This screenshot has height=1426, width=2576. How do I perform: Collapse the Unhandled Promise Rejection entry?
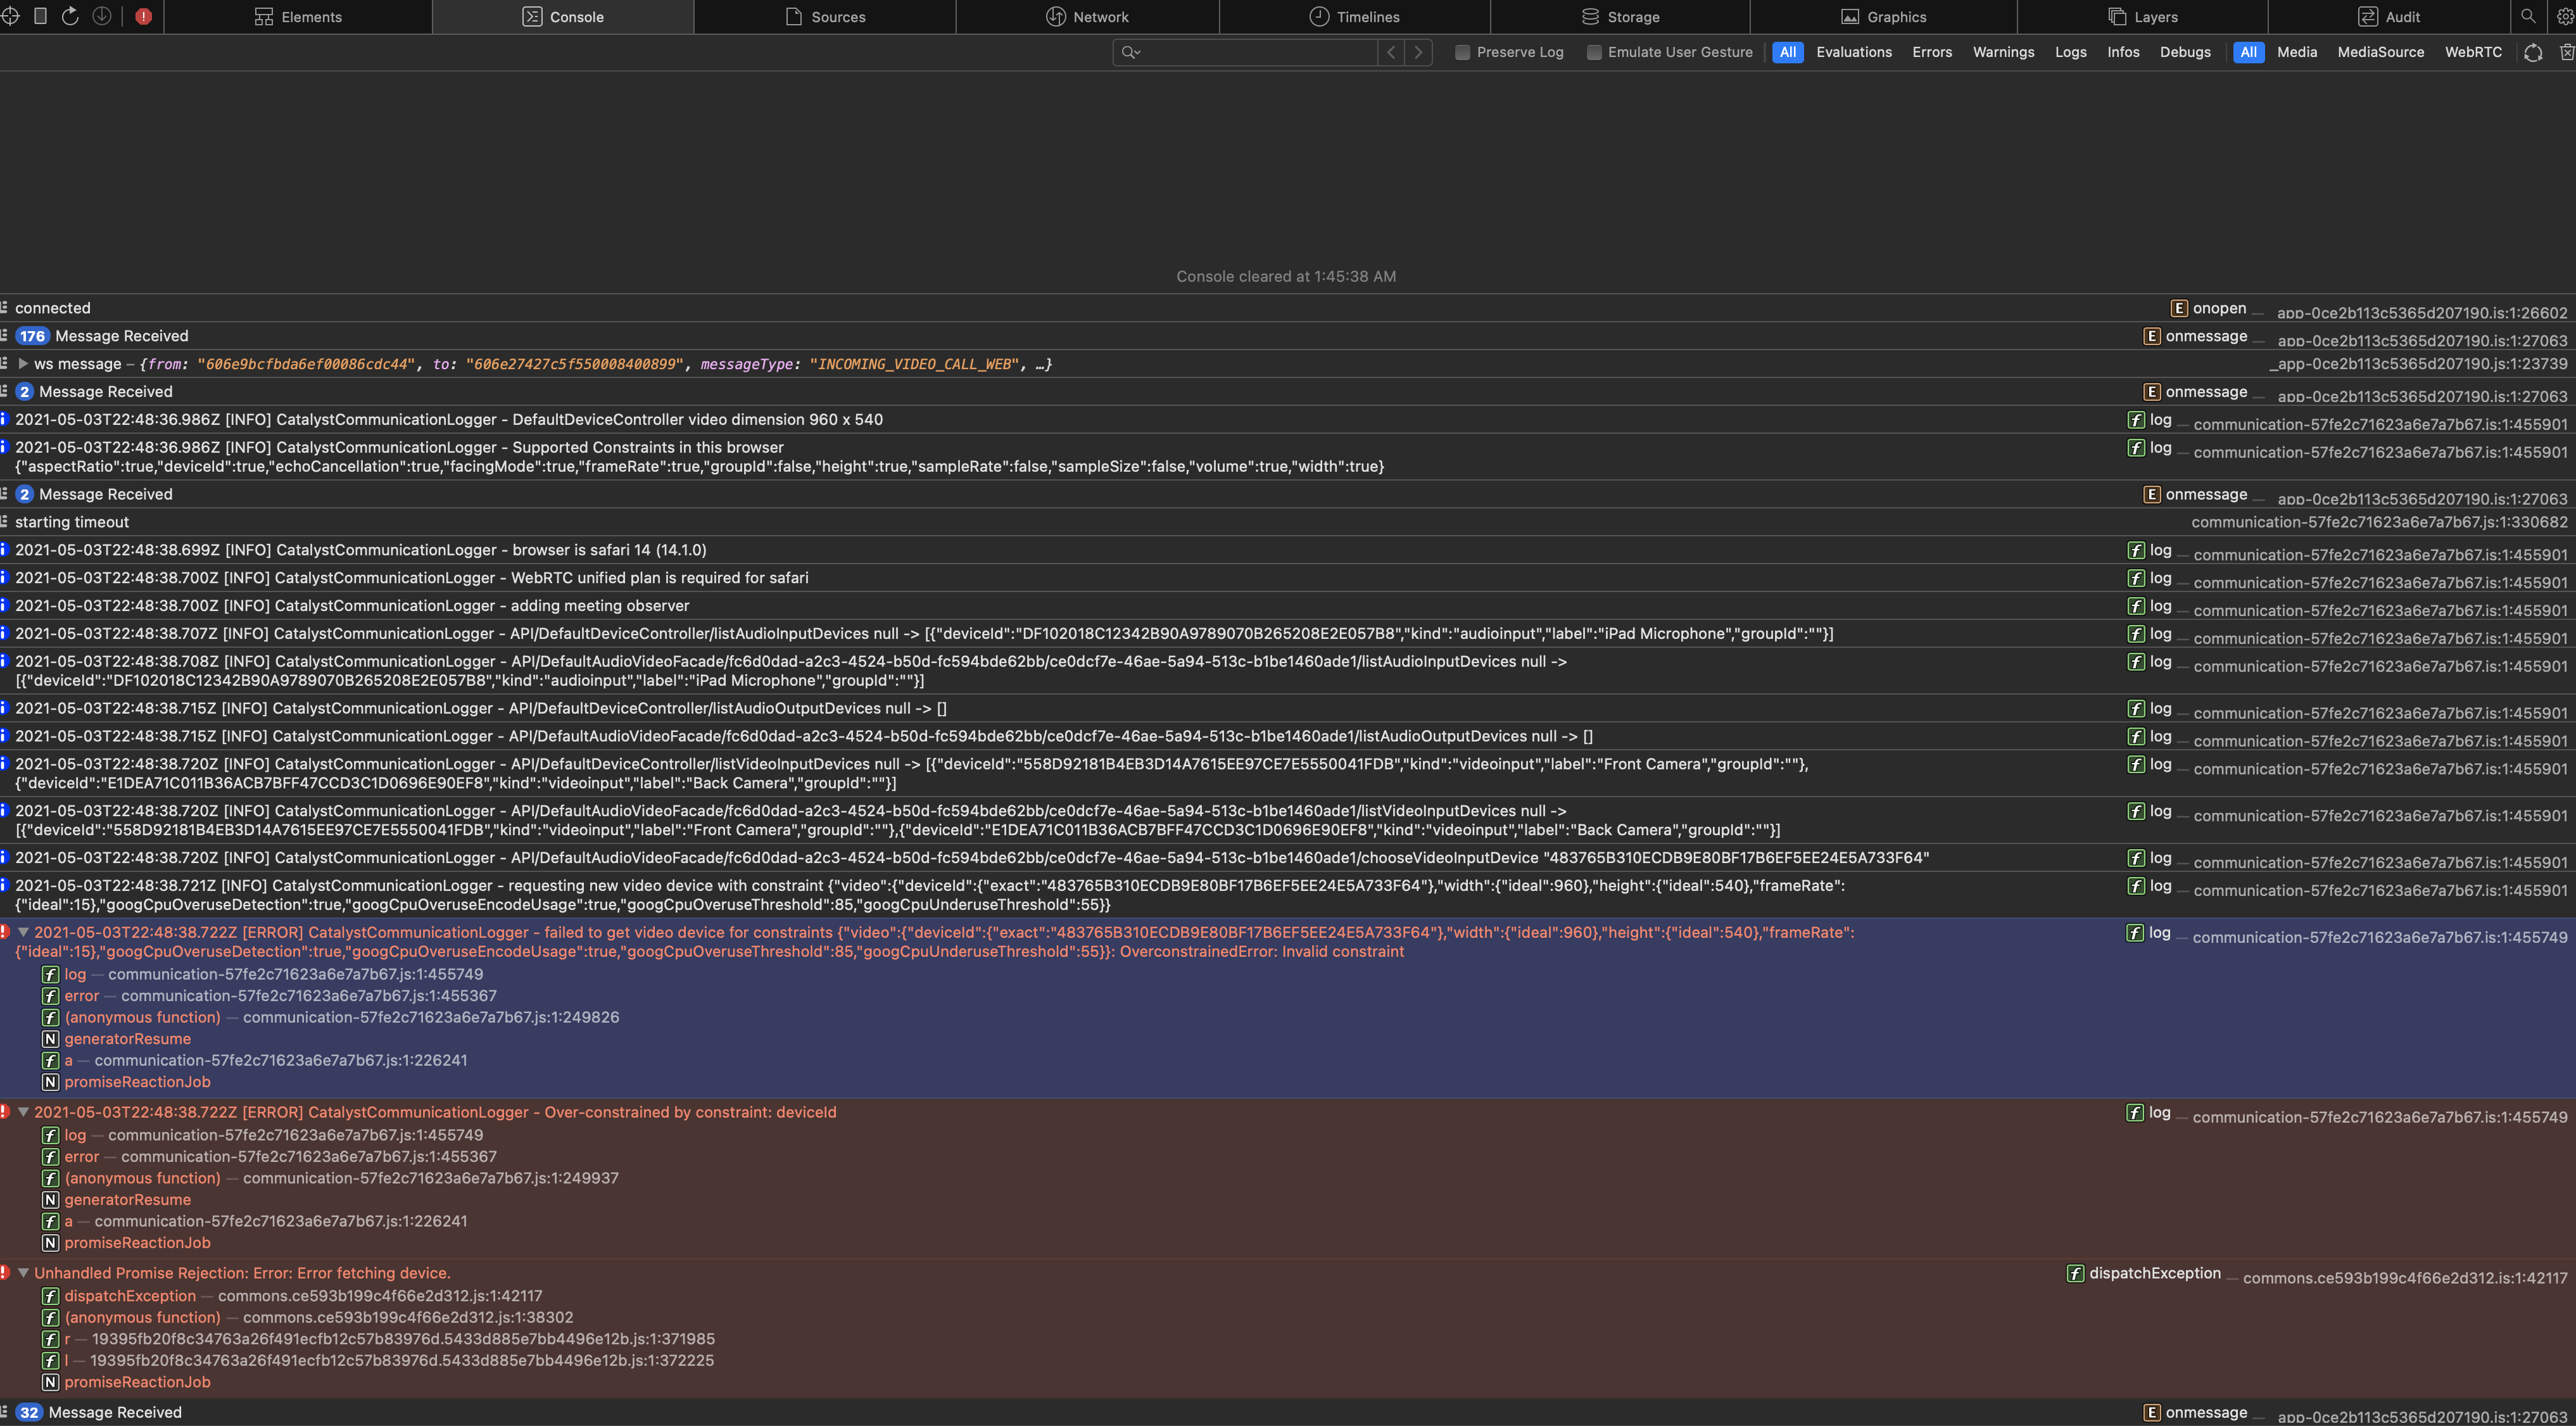[x=22, y=1273]
